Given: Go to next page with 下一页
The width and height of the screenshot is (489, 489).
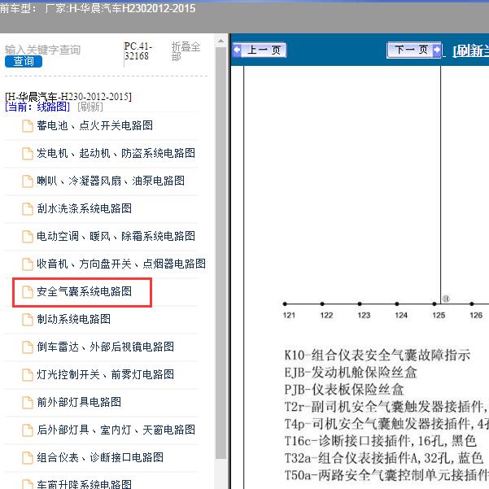Looking at the screenshot, I should (414, 50).
